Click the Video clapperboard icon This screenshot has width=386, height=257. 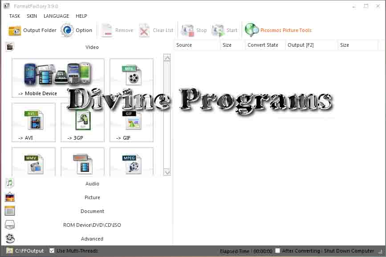point(10,46)
